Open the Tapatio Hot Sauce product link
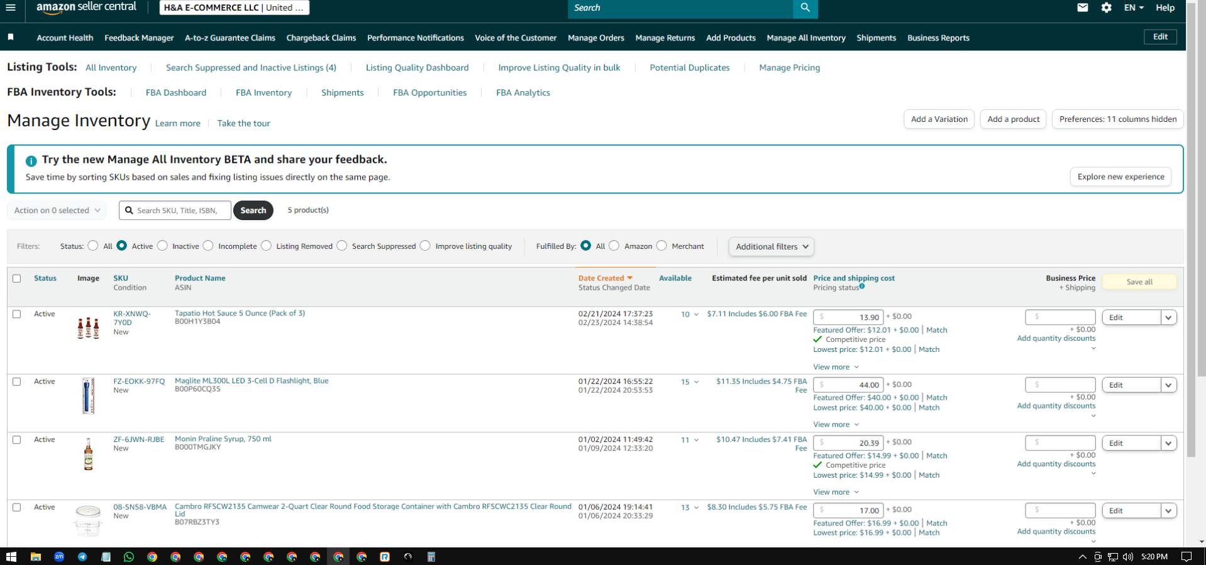 point(240,313)
